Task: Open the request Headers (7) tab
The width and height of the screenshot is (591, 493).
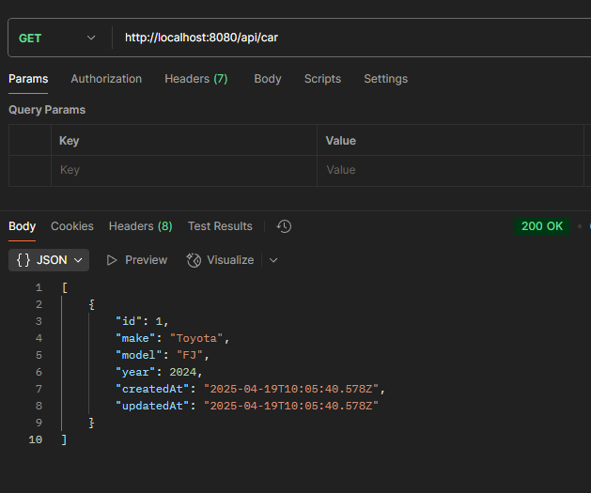Action: (196, 79)
